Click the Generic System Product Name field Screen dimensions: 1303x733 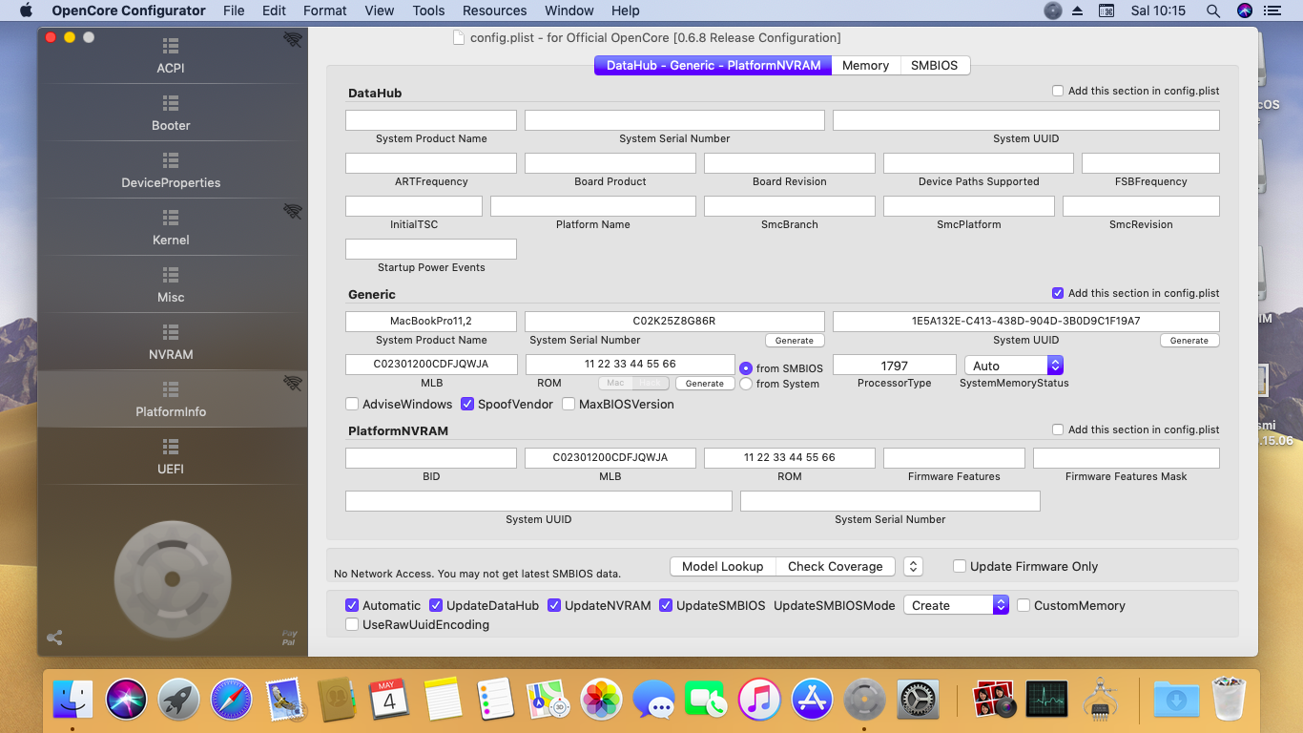(431, 322)
